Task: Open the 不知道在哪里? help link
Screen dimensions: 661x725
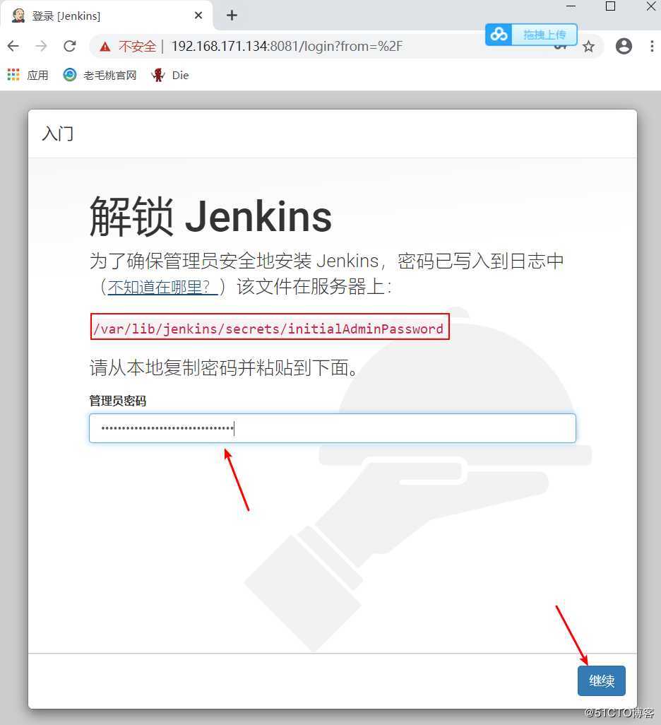Action: pos(162,287)
